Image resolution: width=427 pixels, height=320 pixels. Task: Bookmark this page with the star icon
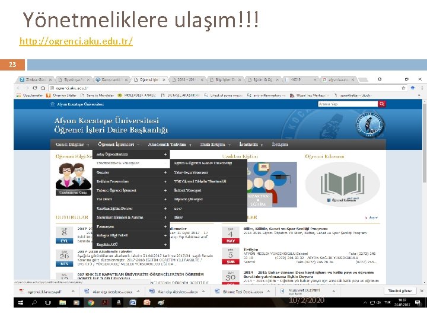point(403,88)
